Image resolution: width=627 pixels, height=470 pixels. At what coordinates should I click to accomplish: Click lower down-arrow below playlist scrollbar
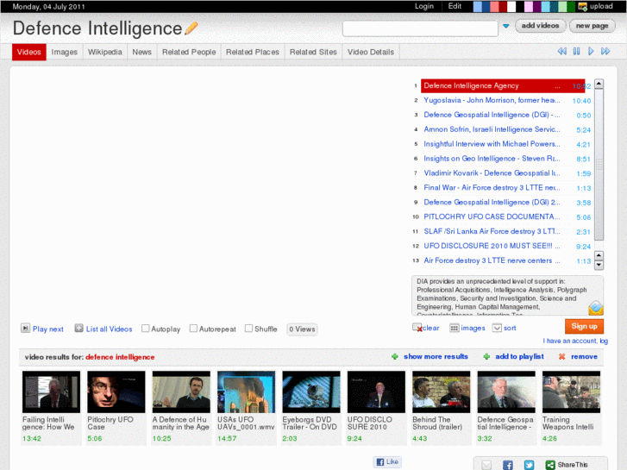(599, 265)
